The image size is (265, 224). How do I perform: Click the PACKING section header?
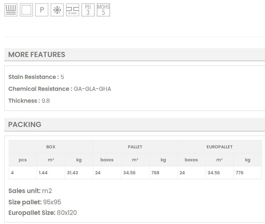tap(25, 125)
